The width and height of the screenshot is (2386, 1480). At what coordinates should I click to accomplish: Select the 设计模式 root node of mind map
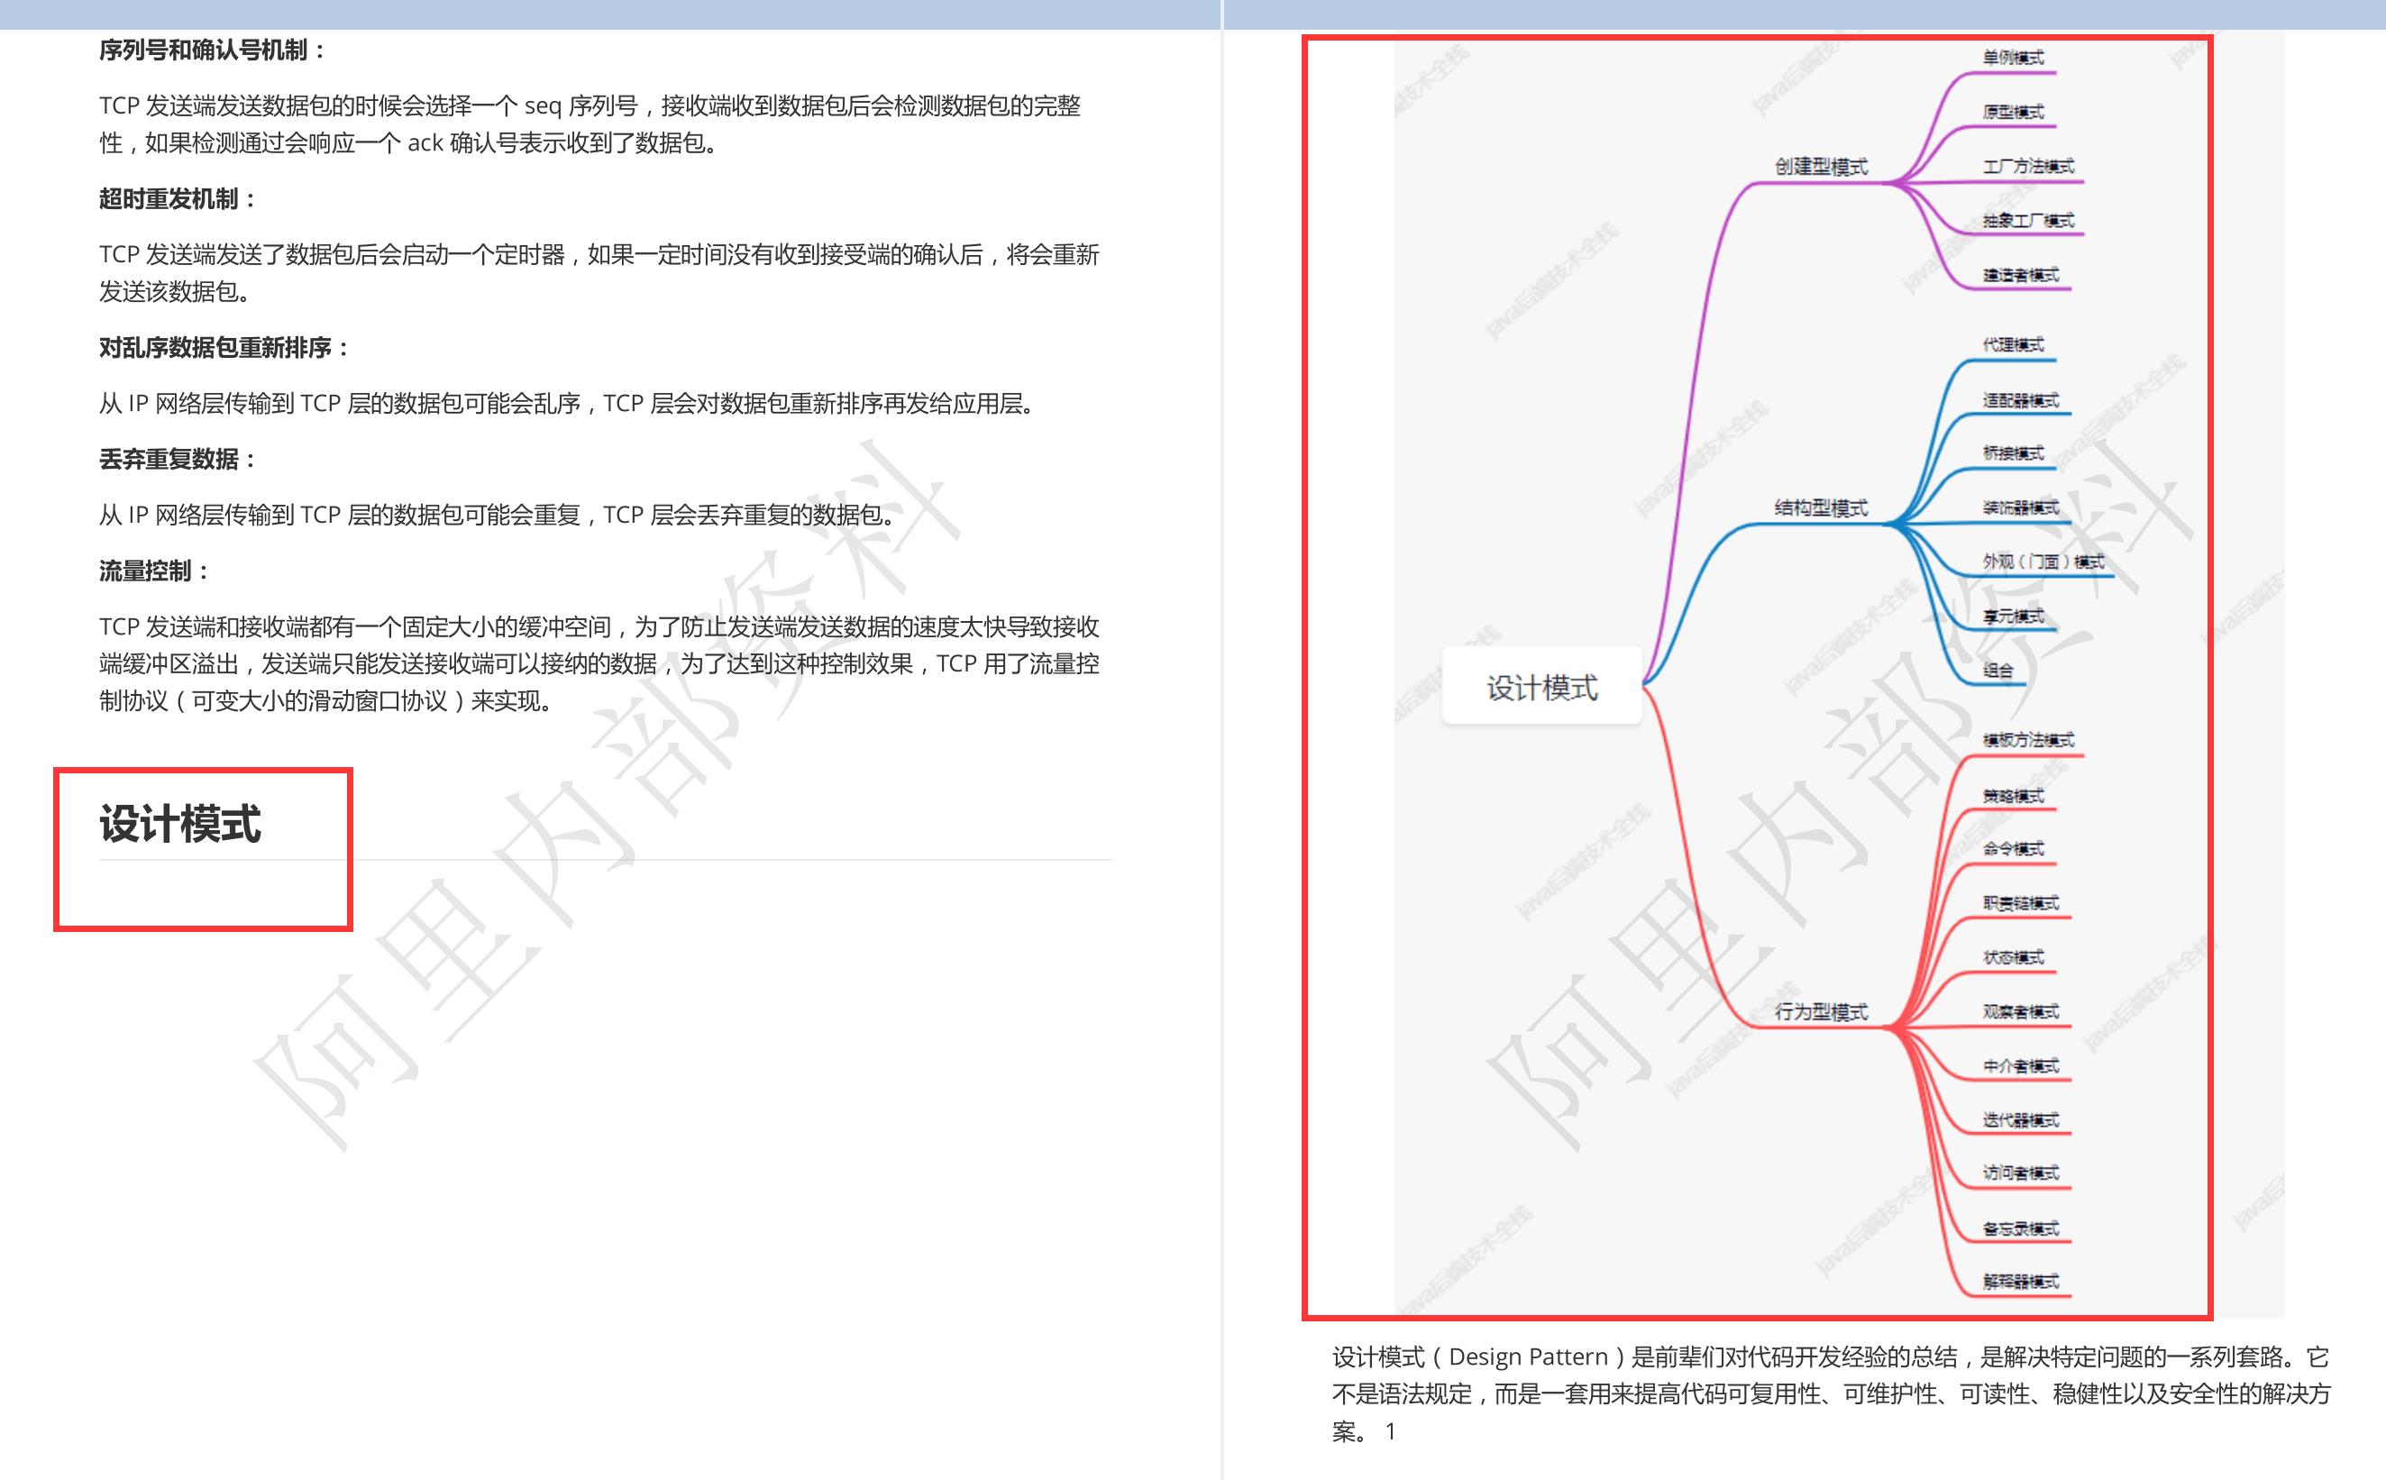(1541, 687)
